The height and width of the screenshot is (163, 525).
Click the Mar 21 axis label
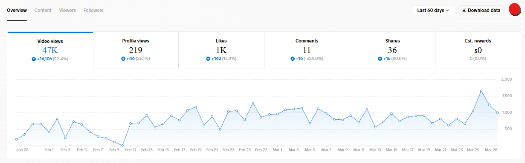pos(441,150)
